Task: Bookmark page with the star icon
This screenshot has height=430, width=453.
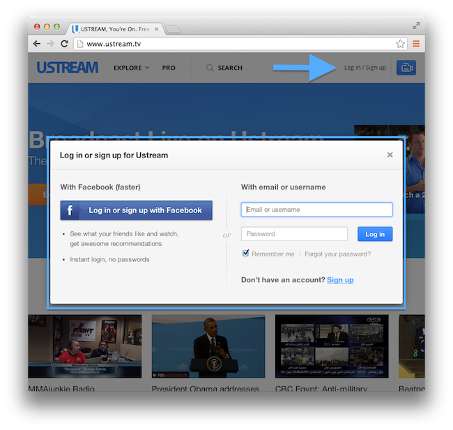Action: (x=401, y=44)
